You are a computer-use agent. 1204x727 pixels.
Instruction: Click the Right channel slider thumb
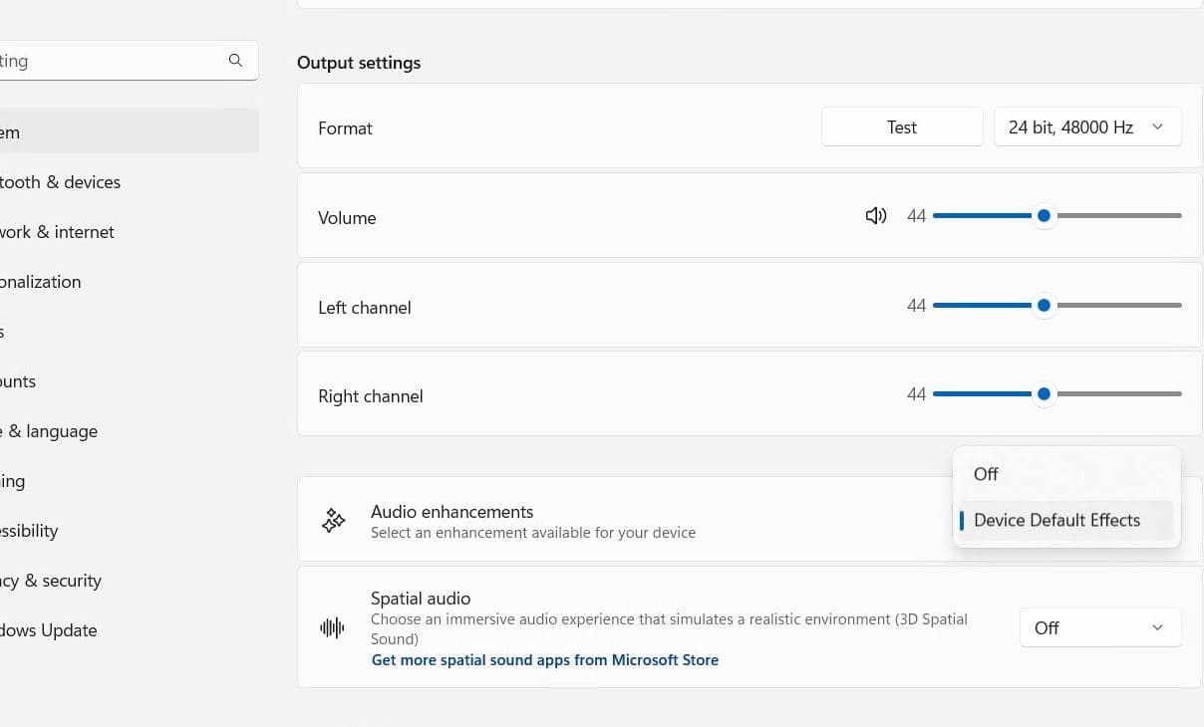1044,394
